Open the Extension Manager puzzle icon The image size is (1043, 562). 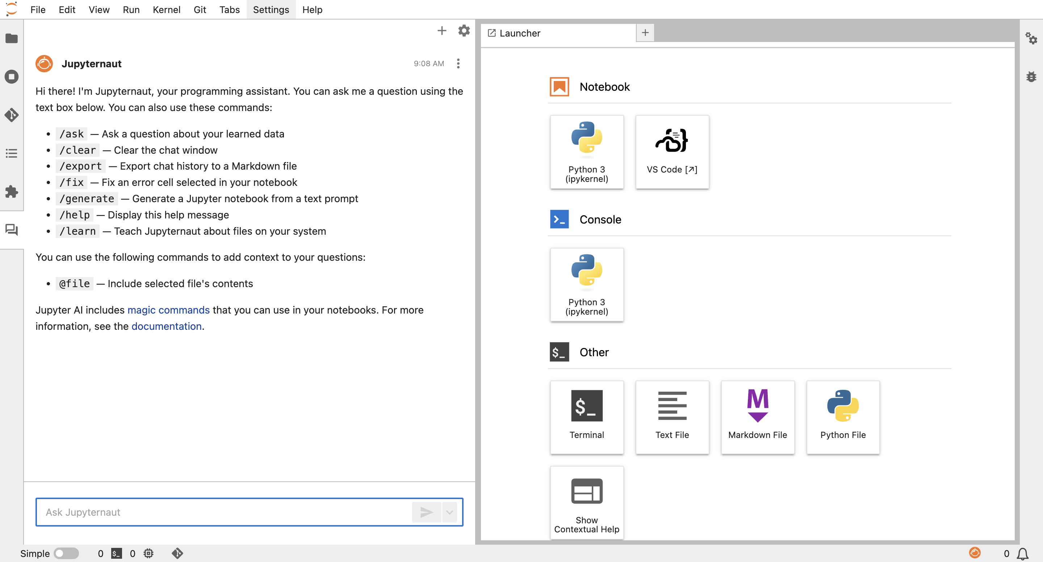pos(11,192)
